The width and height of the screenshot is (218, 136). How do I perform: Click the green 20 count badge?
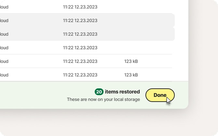[x=99, y=92]
